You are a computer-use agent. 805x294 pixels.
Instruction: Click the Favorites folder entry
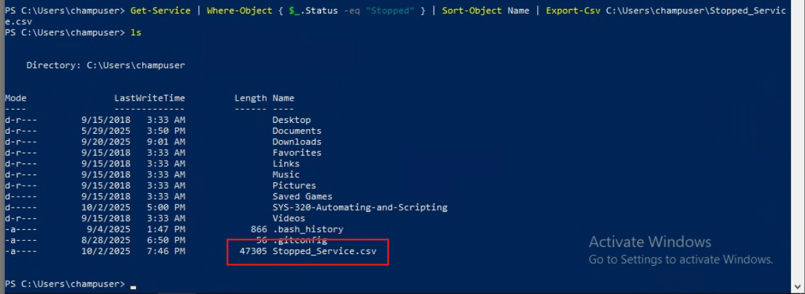point(297,153)
